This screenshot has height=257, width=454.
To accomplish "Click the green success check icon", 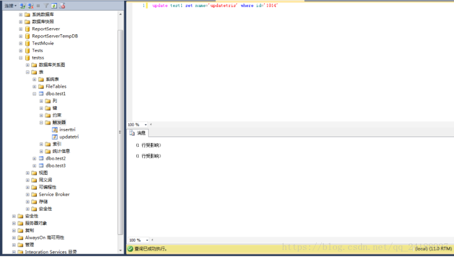I will pyautogui.click(x=130, y=248).
